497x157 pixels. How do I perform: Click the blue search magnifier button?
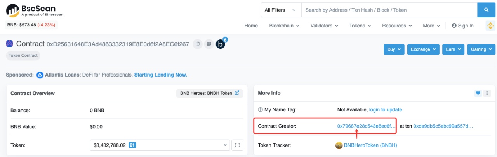pos(486,10)
